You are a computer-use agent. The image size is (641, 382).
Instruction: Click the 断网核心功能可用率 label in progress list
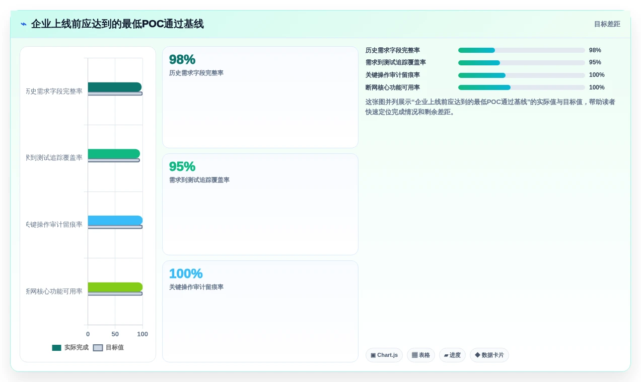(393, 87)
